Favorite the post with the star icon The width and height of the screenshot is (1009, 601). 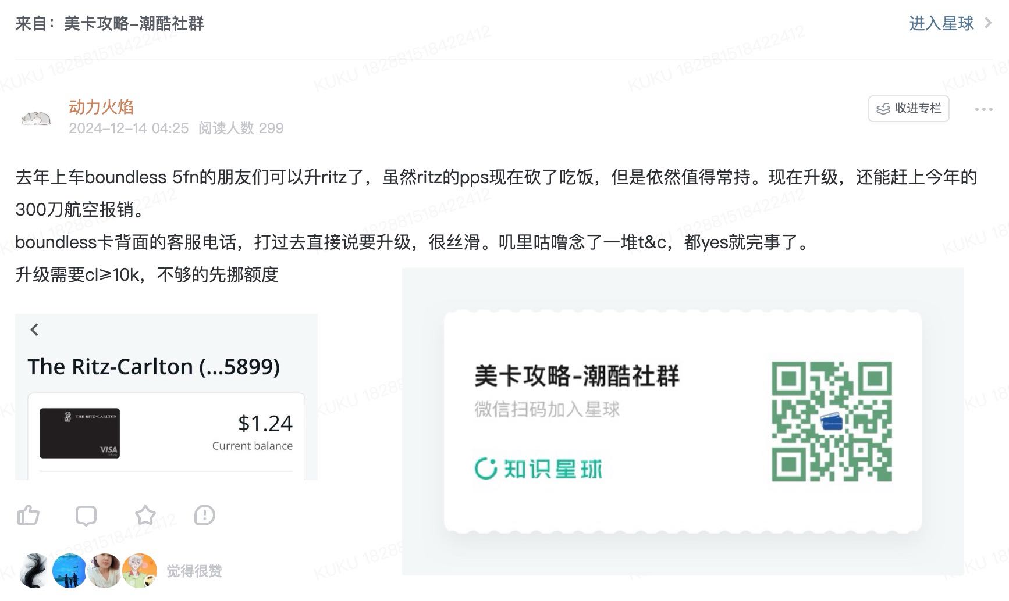point(145,516)
